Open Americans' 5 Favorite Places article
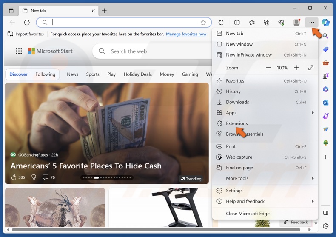336x237 pixels. tap(86, 166)
